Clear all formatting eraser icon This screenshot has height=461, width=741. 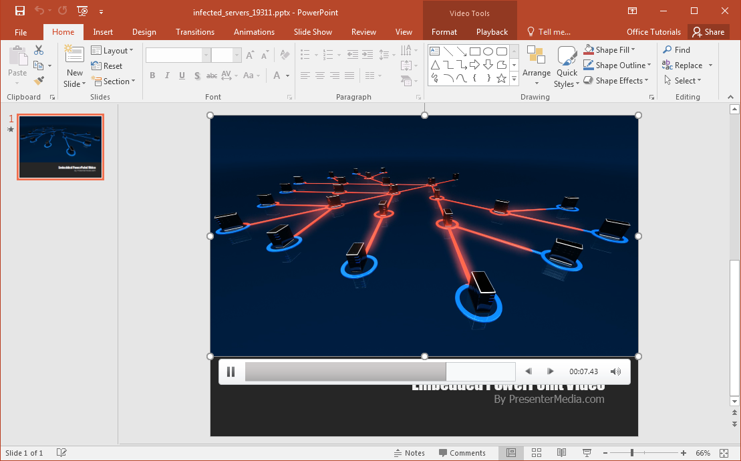[x=285, y=55]
